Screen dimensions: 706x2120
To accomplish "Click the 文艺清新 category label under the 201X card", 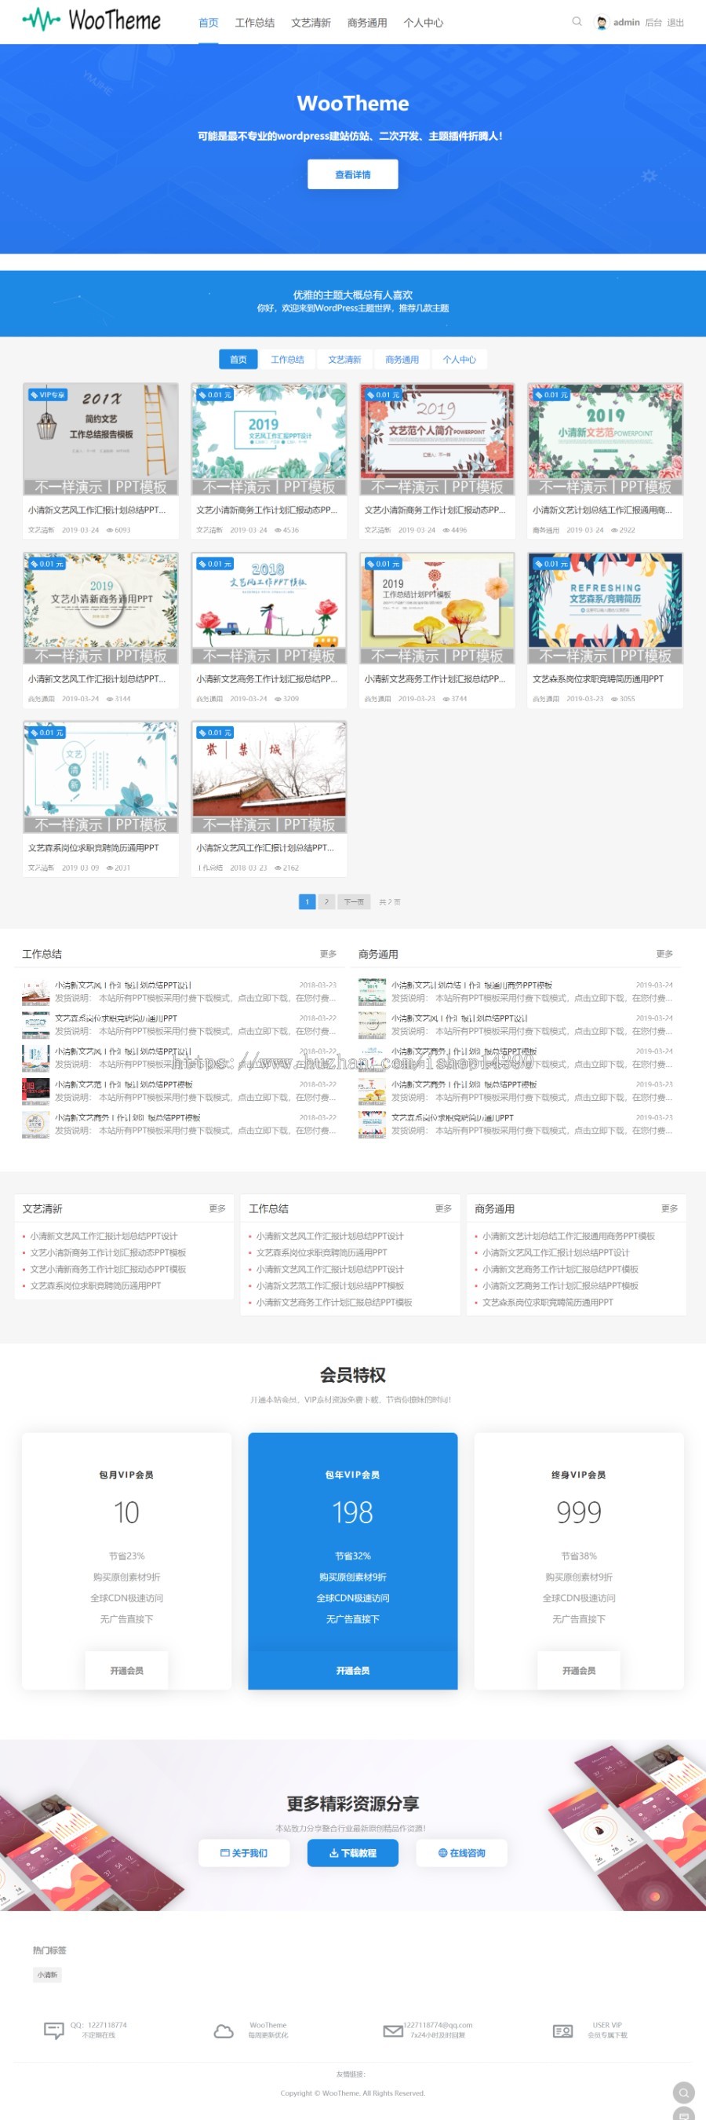I will (x=41, y=530).
